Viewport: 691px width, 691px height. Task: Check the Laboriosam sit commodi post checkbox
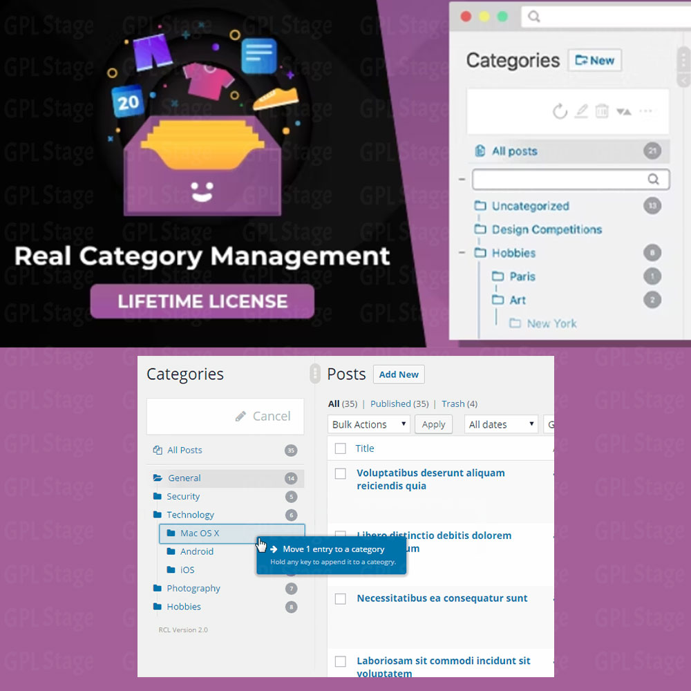coord(340,661)
